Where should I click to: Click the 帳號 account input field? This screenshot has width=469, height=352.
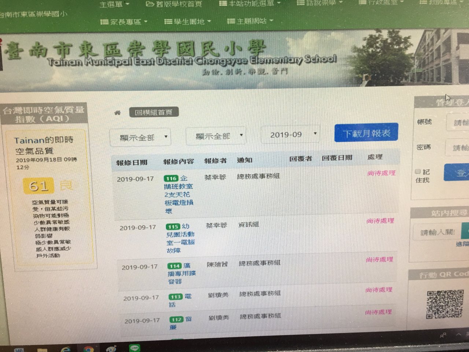tap(458, 122)
